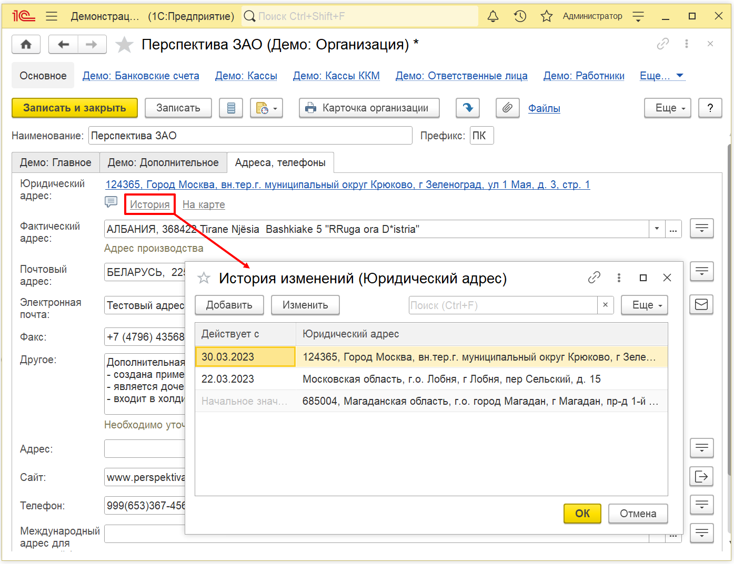Select the Магаданская область history row
Viewport: 734px width, 564px height.
[431, 401]
